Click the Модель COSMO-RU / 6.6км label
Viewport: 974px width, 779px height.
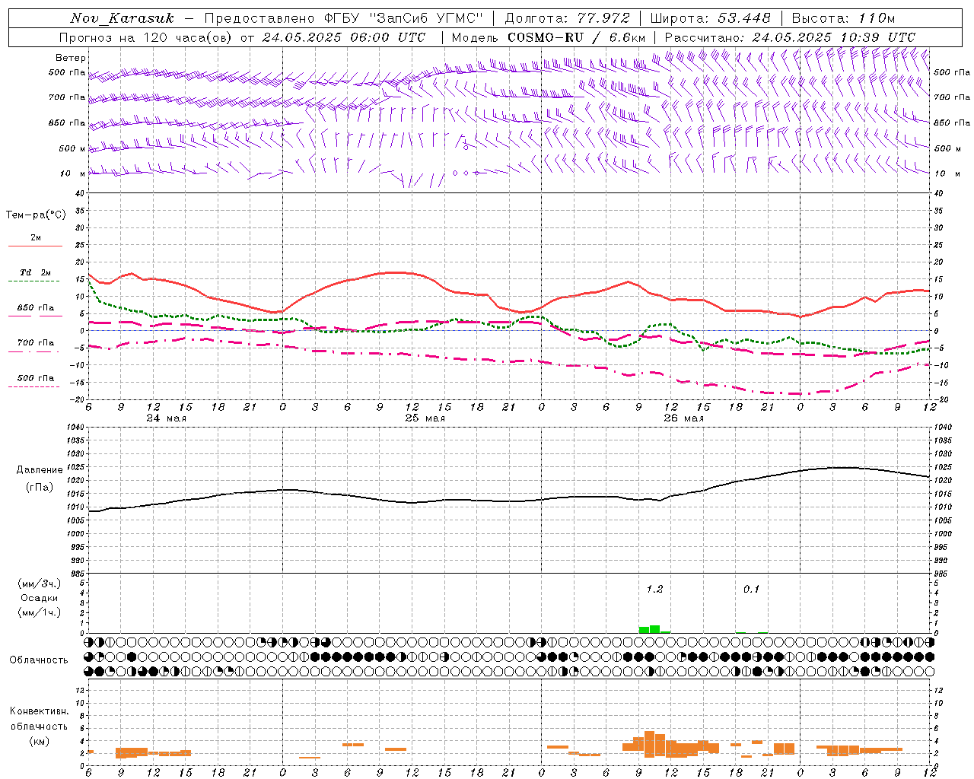tap(548, 37)
